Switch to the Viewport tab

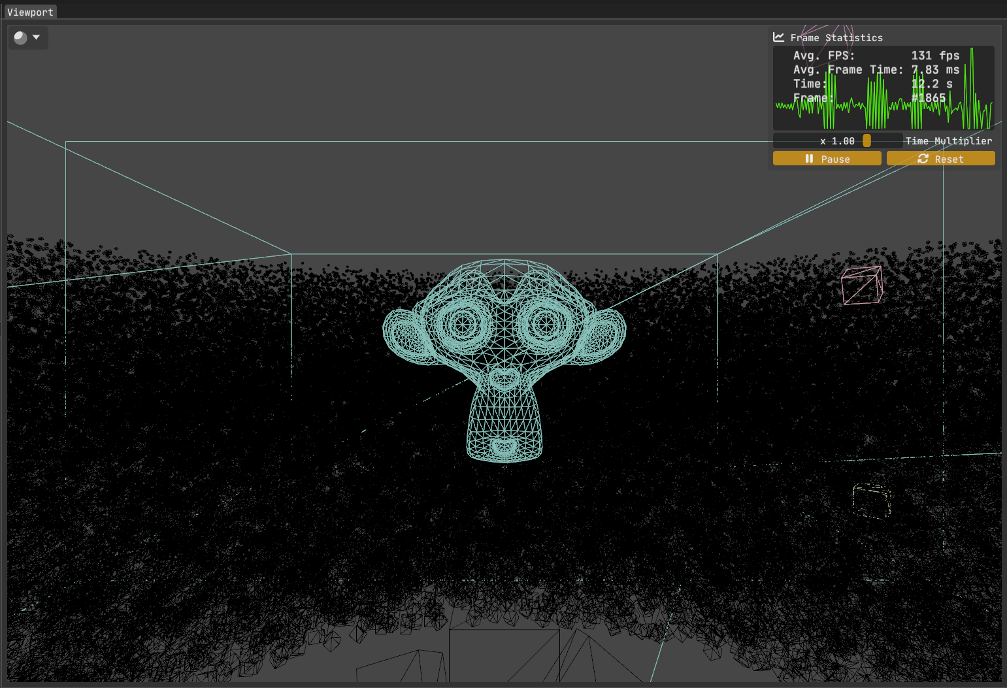coord(30,12)
